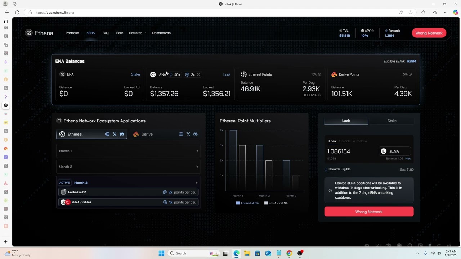
Task: Open browser extensions icon
Action: tap(424, 13)
